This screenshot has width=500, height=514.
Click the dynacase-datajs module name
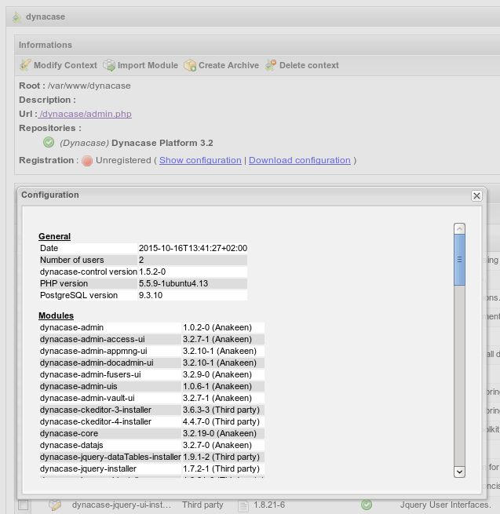click(x=71, y=446)
